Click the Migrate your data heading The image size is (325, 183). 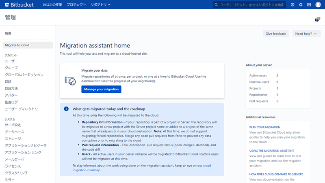click(x=94, y=70)
